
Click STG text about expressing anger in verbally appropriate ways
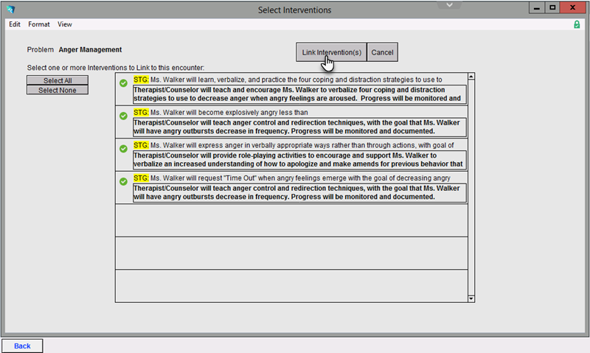tap(294, 145)
